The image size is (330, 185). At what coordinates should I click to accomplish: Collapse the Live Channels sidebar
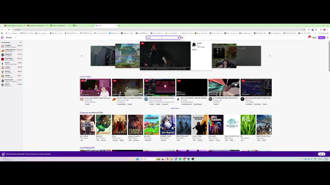(x=21, y=42)
